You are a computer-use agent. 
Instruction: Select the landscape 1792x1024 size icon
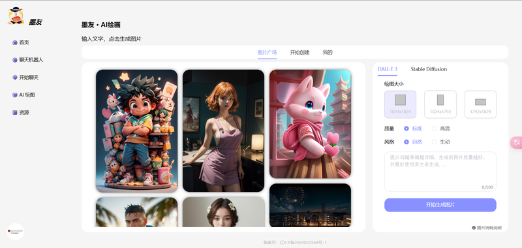[x=480, y=102]
